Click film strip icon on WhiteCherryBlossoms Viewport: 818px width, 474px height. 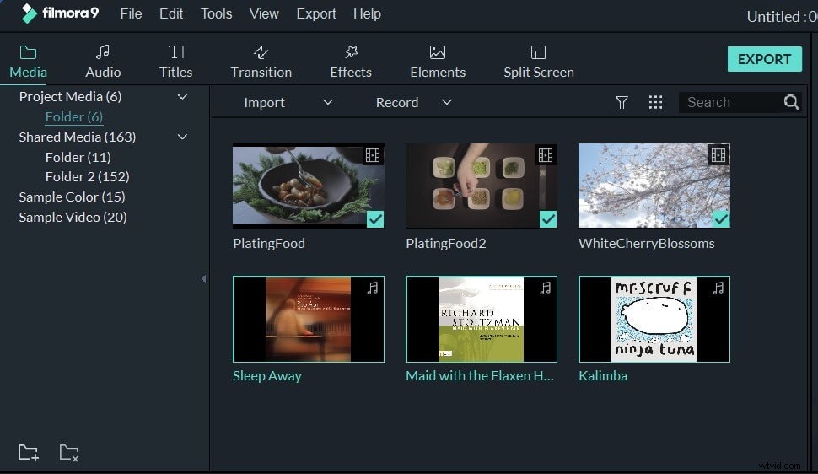click(718, 155)
